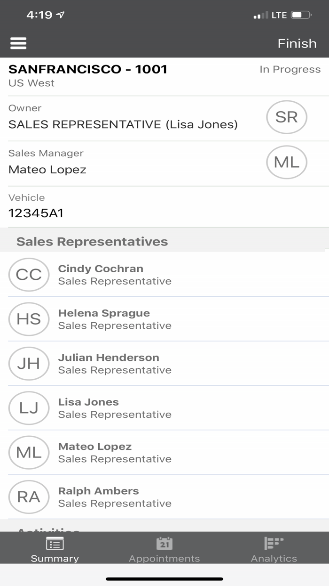Tap the RA avatar for Ralph Ambers

[29, 497]
